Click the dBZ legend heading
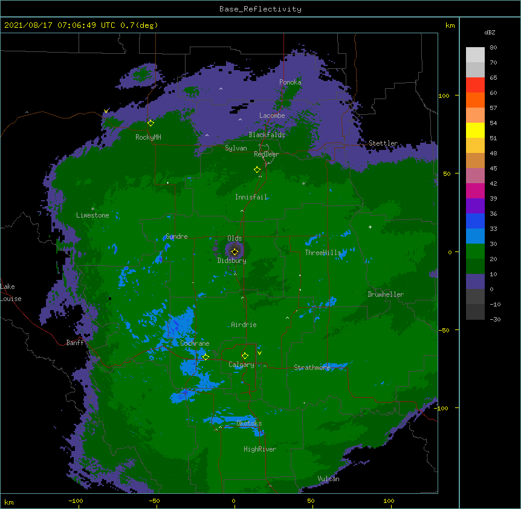The height and width of the screenshot is (509, 521). coord(490,33)
